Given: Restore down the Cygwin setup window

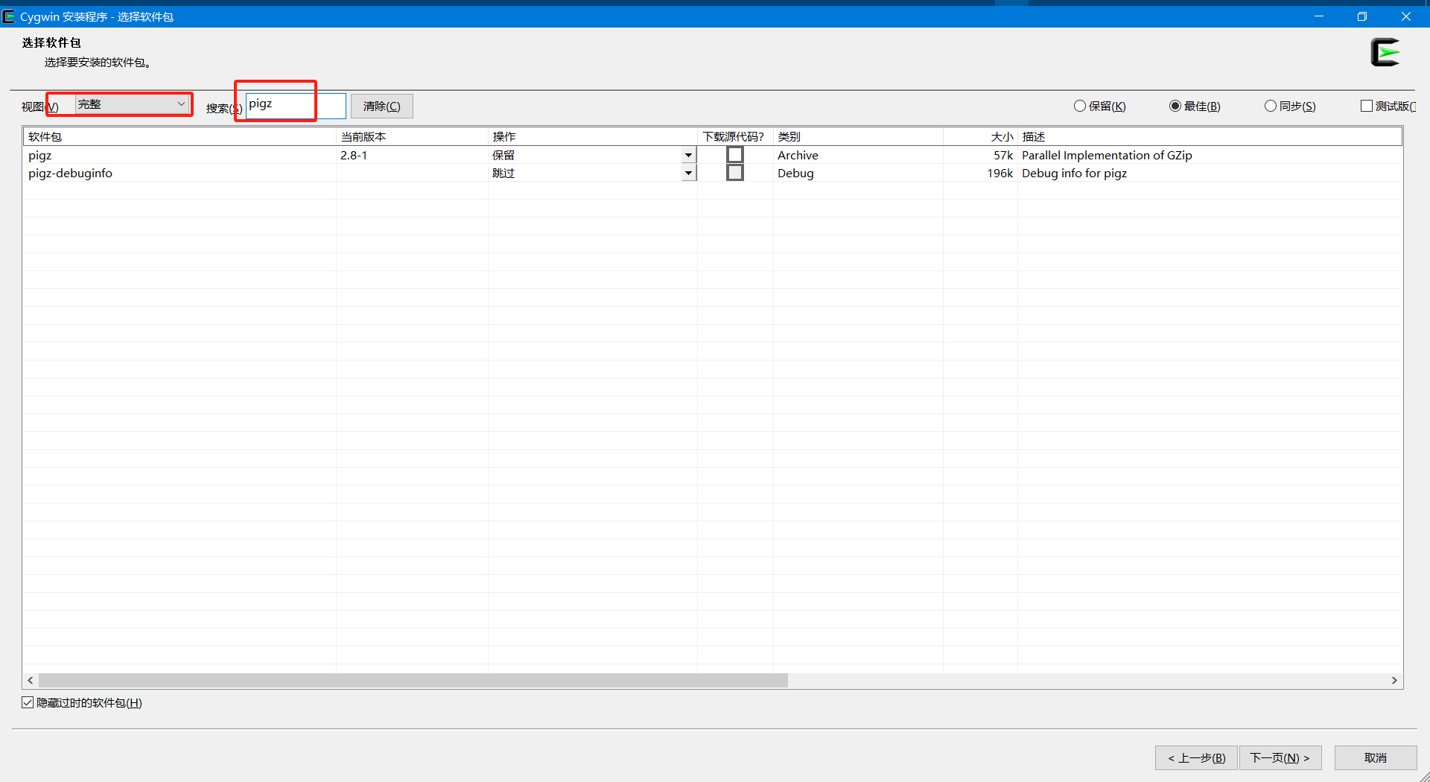Looking at the screenshot, I should point(1362,16).
